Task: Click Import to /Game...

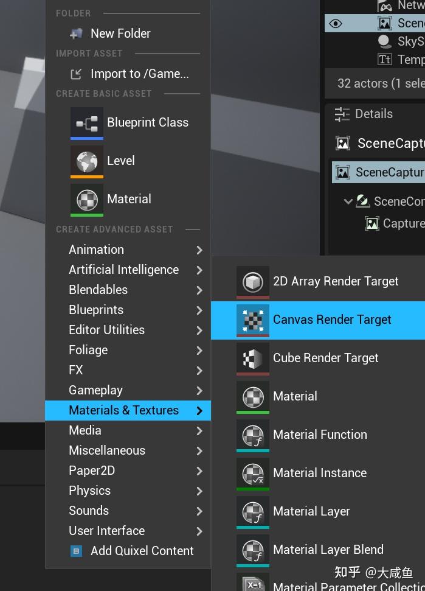Action: 139,74
